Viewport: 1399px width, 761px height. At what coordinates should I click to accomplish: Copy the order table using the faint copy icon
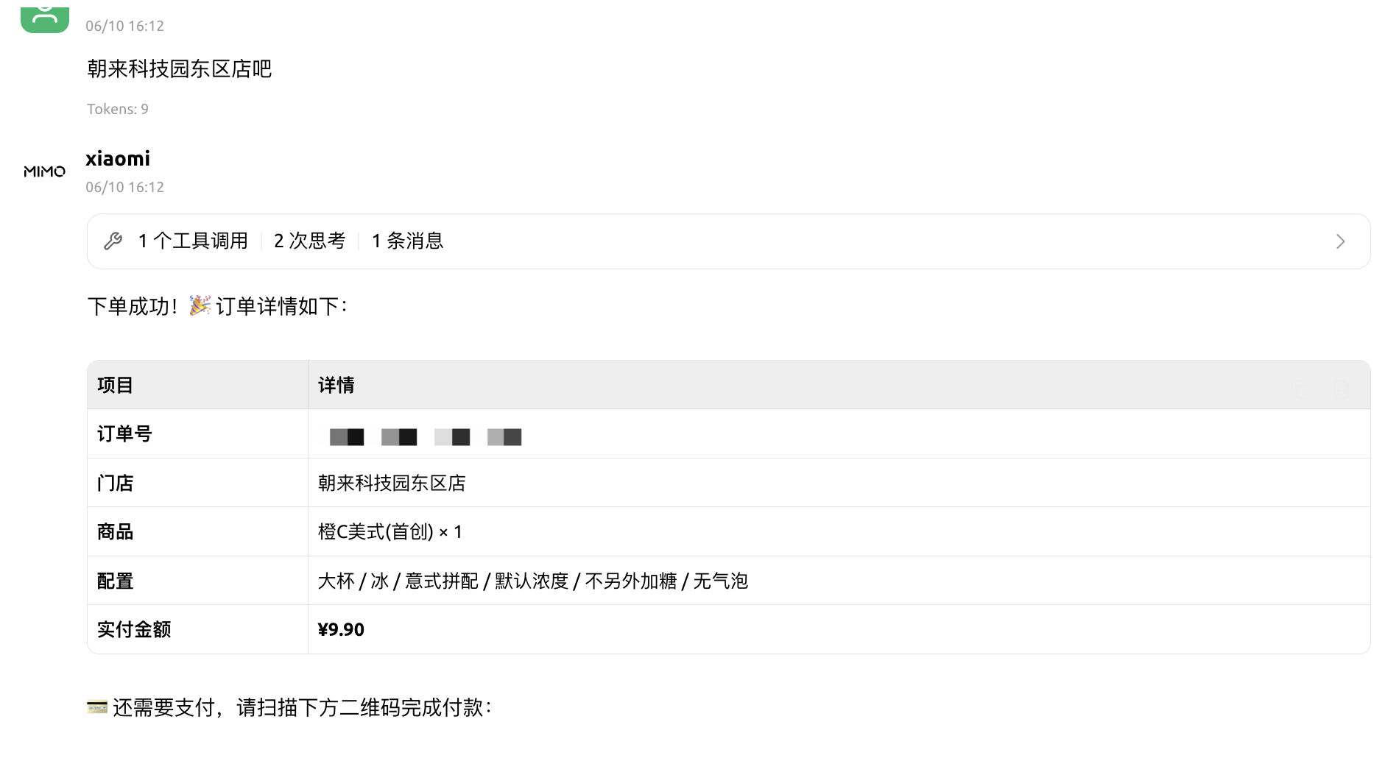(1301, 389)
